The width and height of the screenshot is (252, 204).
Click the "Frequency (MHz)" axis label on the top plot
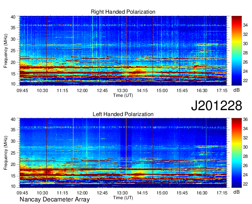point(6,51)
